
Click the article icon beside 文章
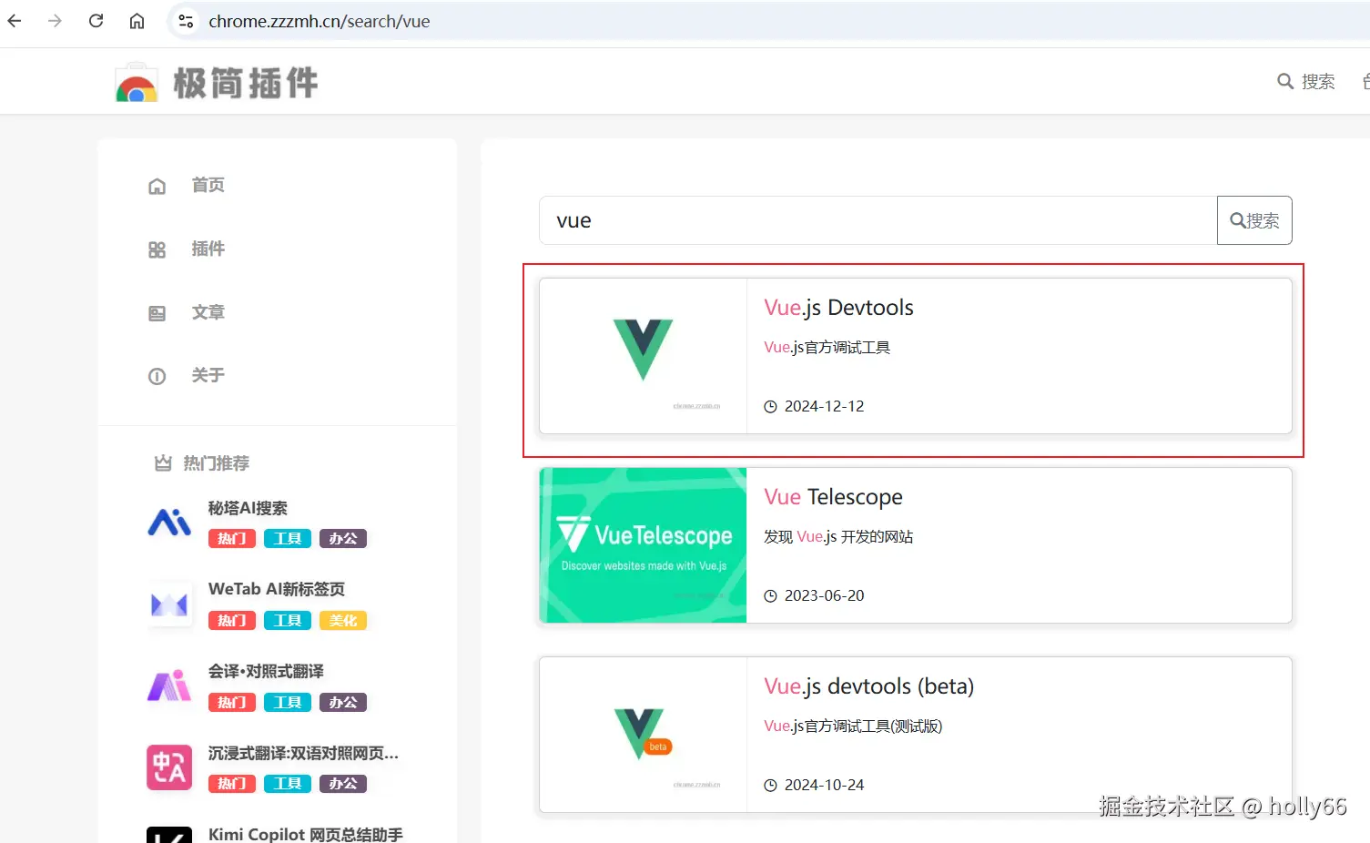(x=157, y=313)
